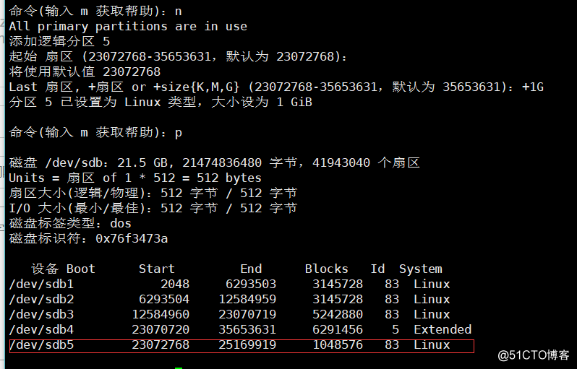Screen dimensions: 577x369
Task: Click the green terminal cursor at bottom
Action: (179, 368)
